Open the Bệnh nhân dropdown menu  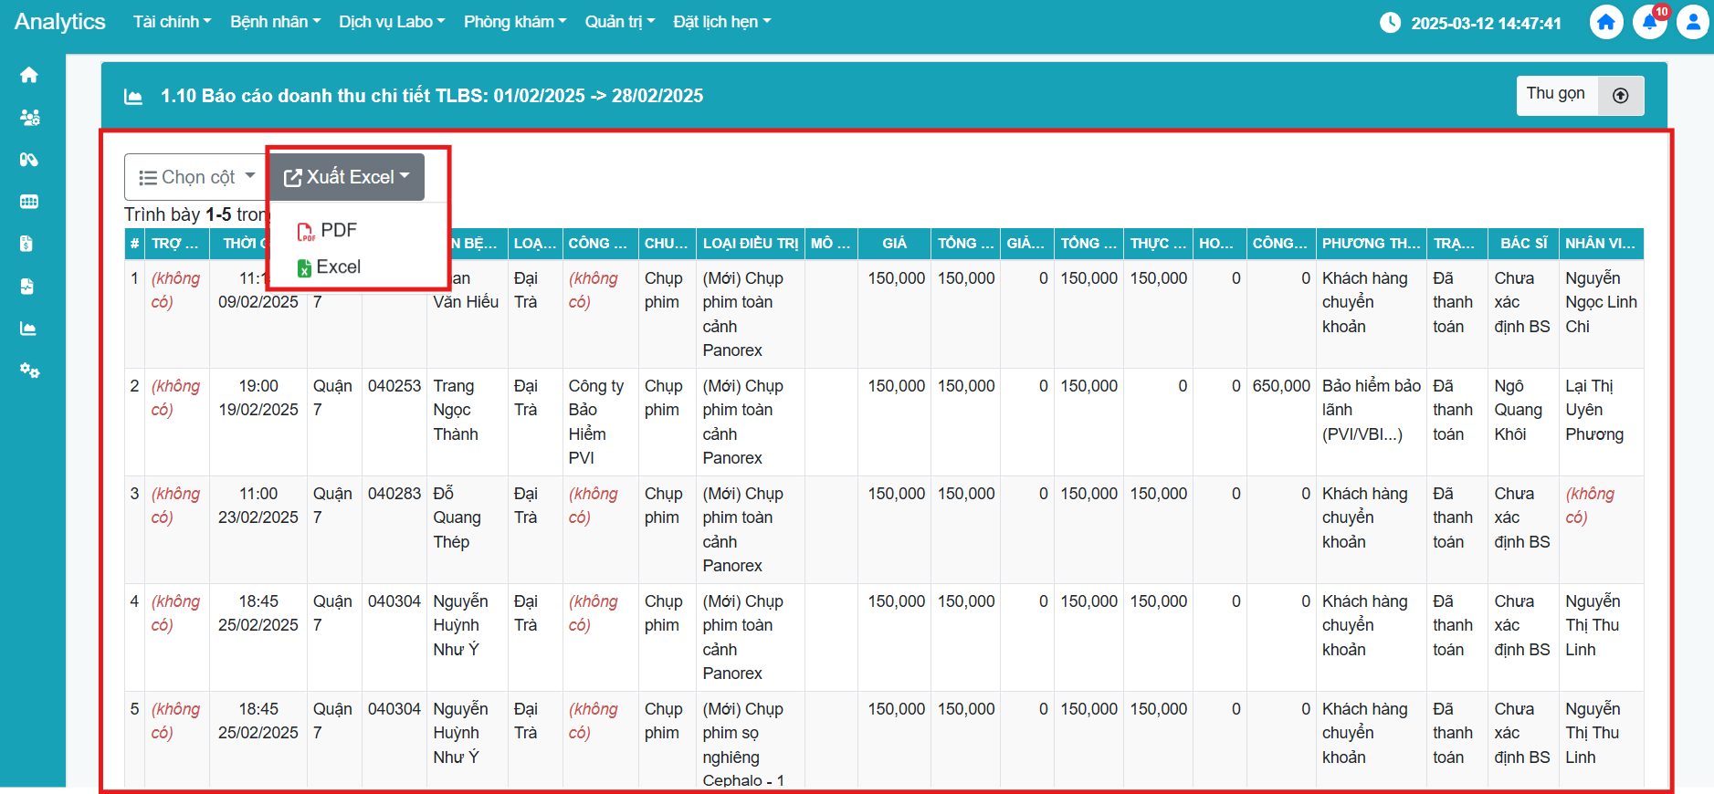(x=275, y=22)
